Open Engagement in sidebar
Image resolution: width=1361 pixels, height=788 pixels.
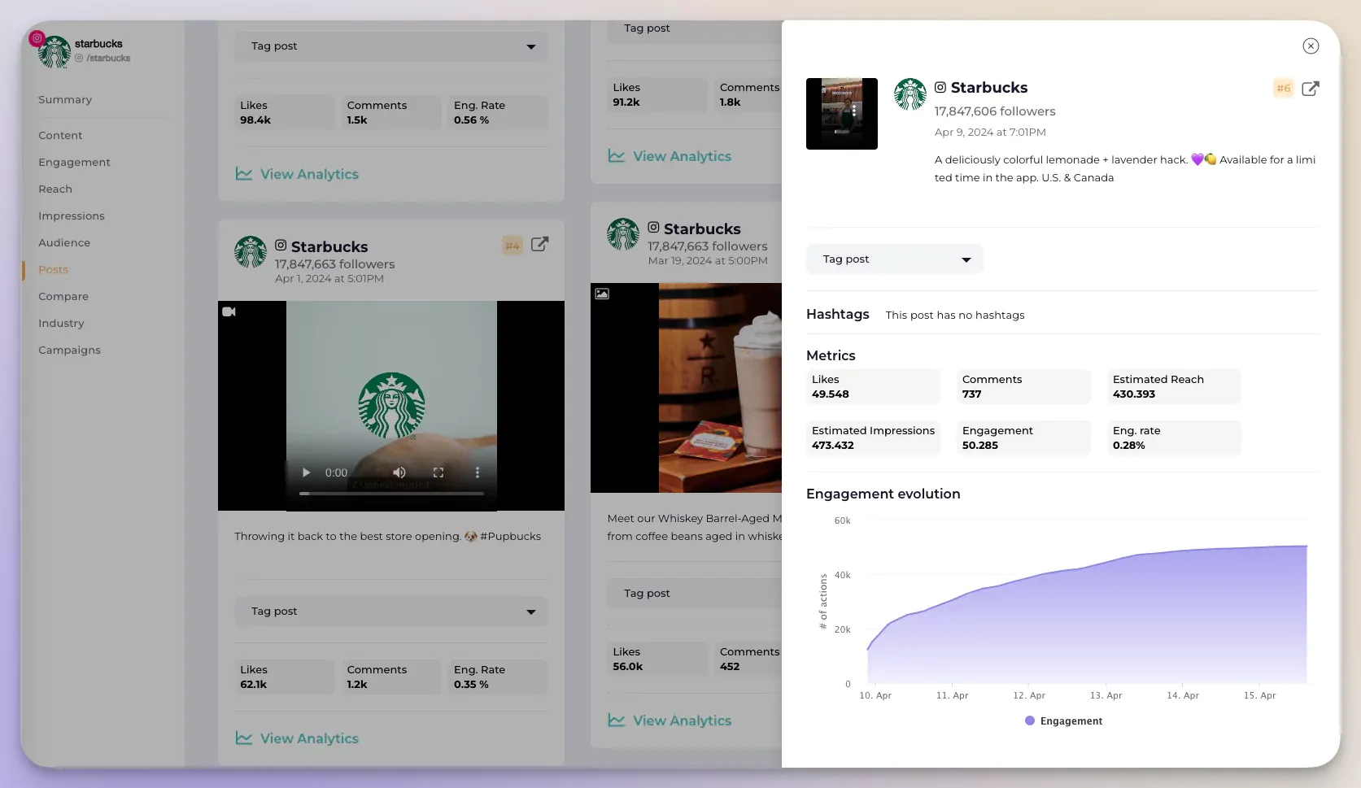74,163
